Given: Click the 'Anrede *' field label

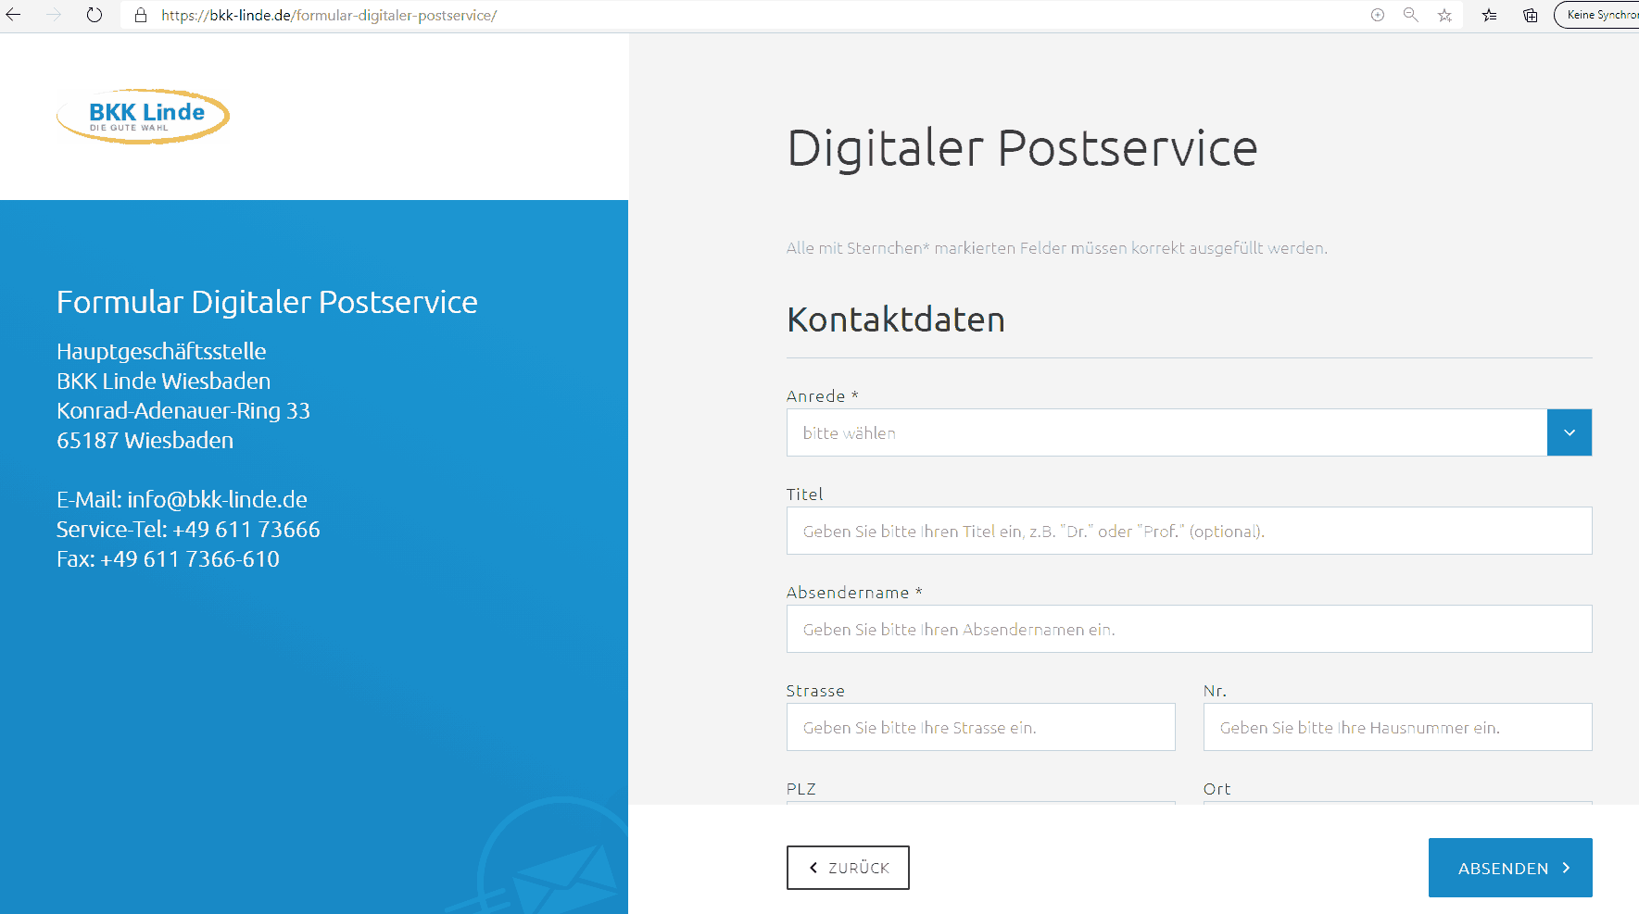Looking at the screenshot, I should (x=823, y=396).
